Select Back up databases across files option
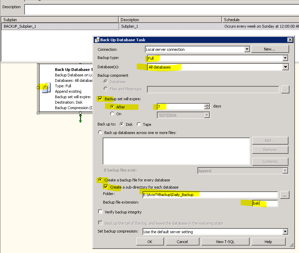The image size is (299, 253). click(x=100, y=132)
